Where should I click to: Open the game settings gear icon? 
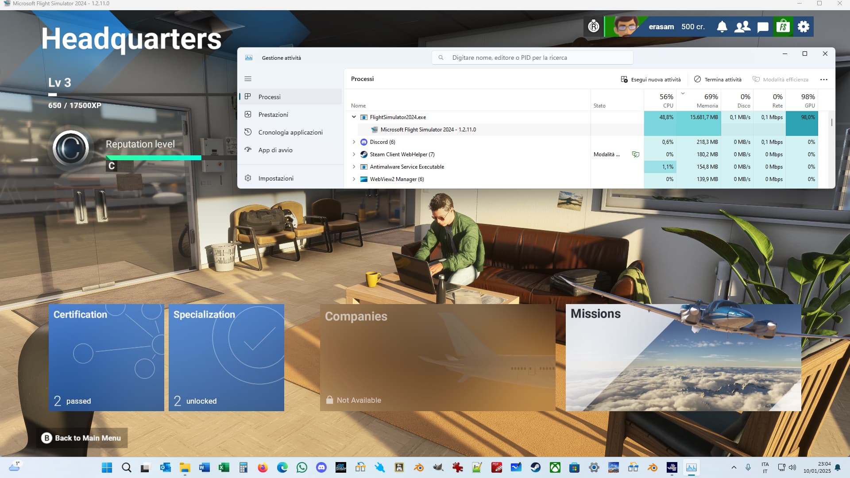tap(804, 27)
